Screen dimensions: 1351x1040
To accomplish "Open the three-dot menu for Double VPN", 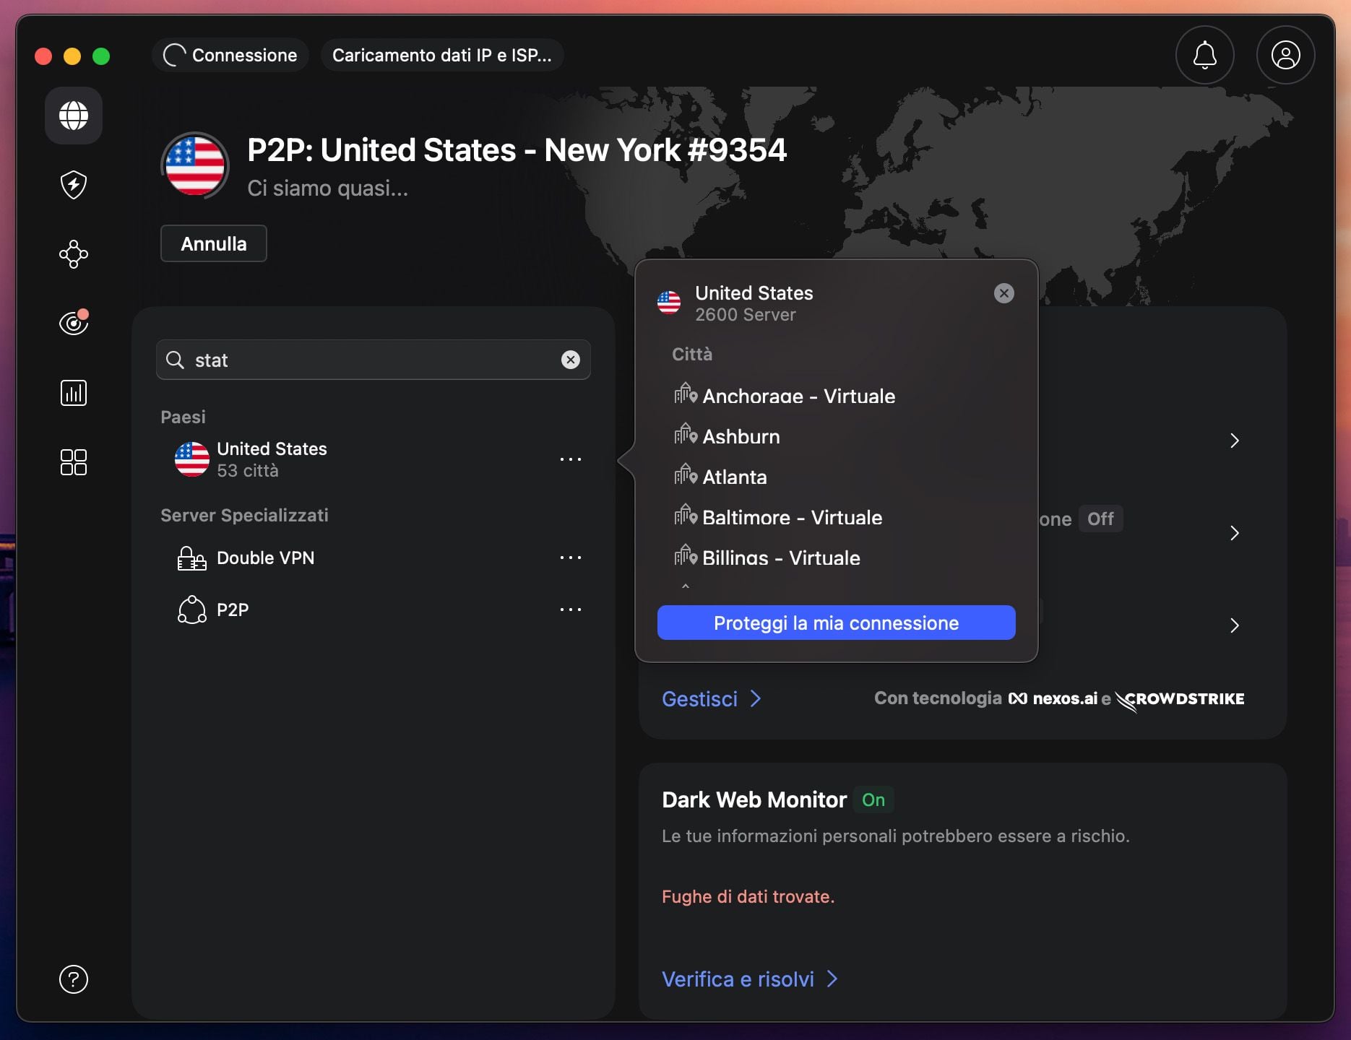I will point(571,557).
